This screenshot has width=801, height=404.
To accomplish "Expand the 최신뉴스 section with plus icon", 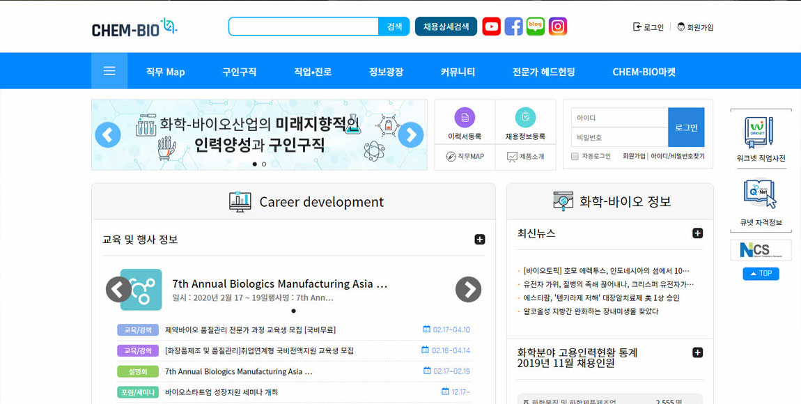I will [697, 233].
